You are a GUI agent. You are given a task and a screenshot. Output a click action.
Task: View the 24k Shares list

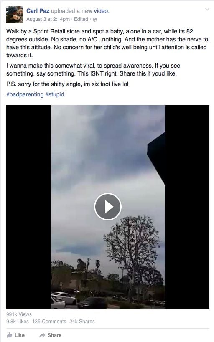82,321
